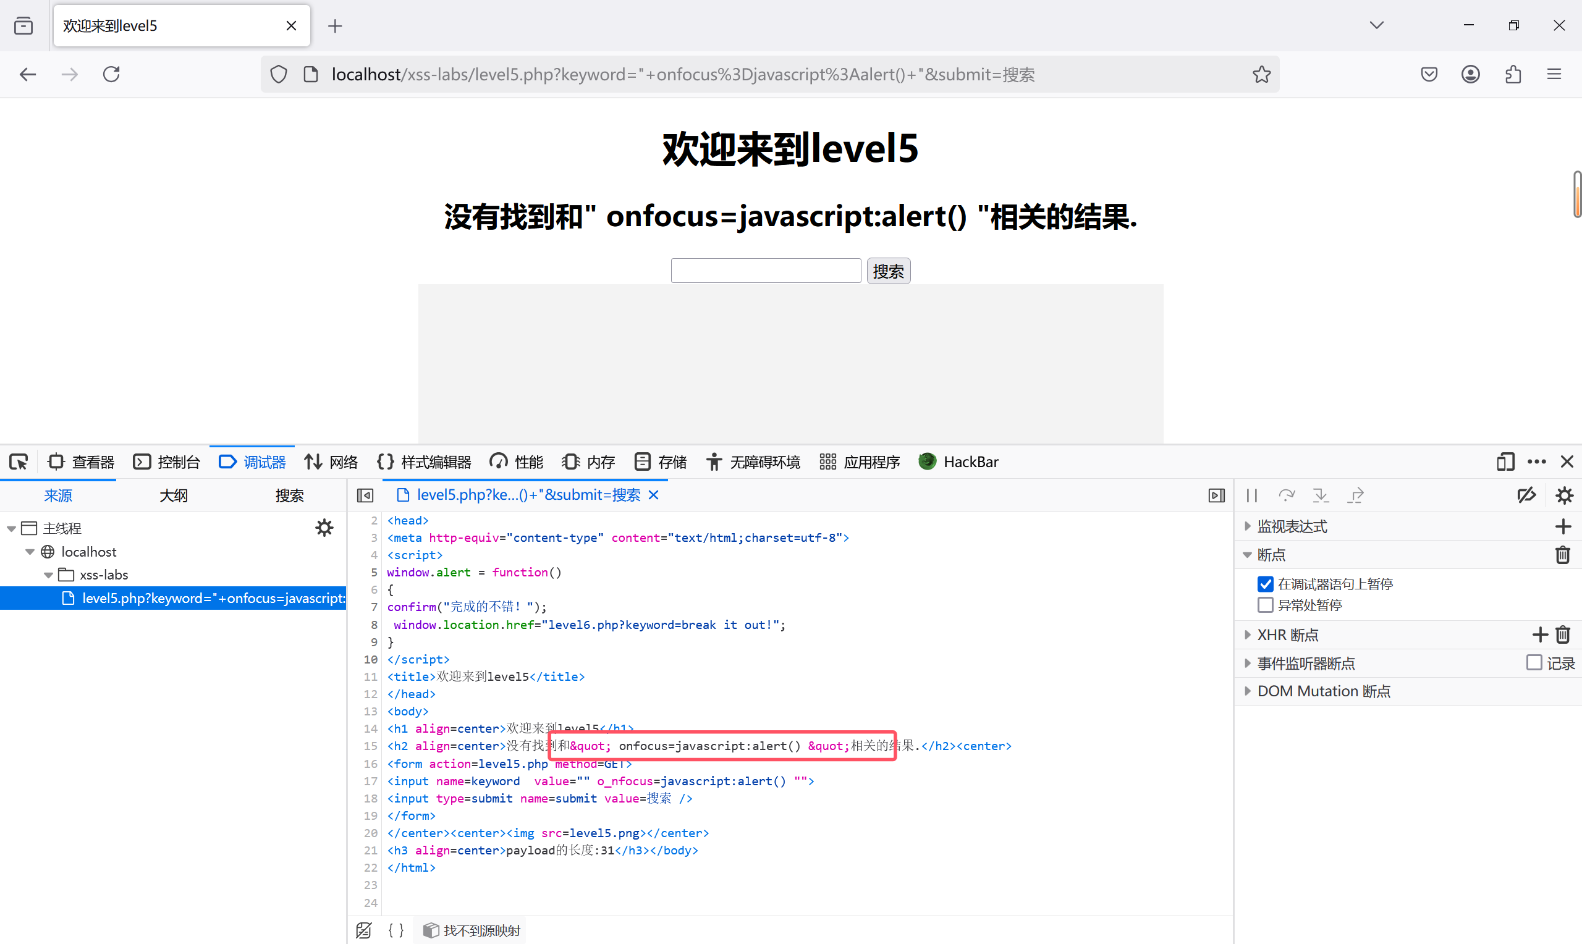Uncheck pause on debugger statement
Image resolution: width=1582 pixels, height=944 pixels.
1265,584
